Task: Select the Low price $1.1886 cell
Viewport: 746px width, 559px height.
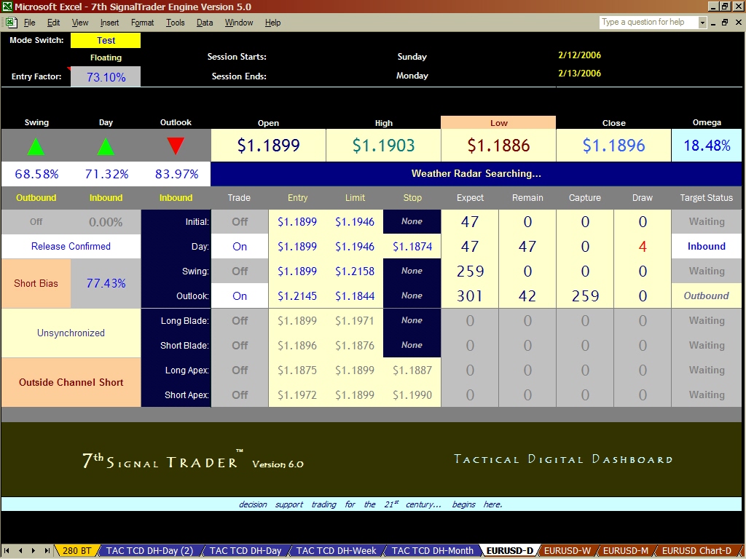Action: [x=498, y=145]
